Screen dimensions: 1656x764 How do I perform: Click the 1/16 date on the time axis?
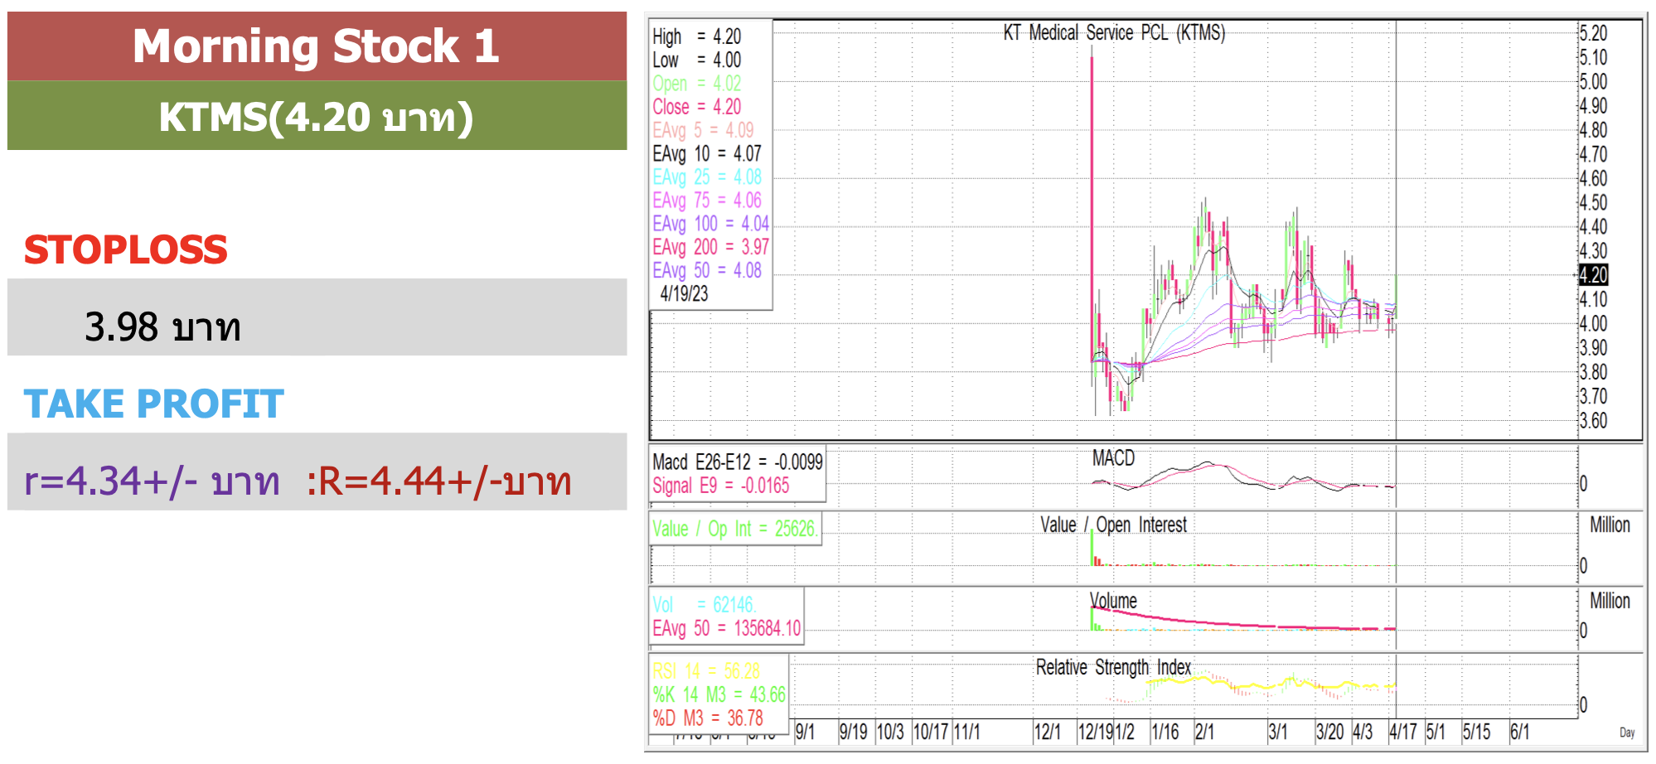tap(1165, 732)
